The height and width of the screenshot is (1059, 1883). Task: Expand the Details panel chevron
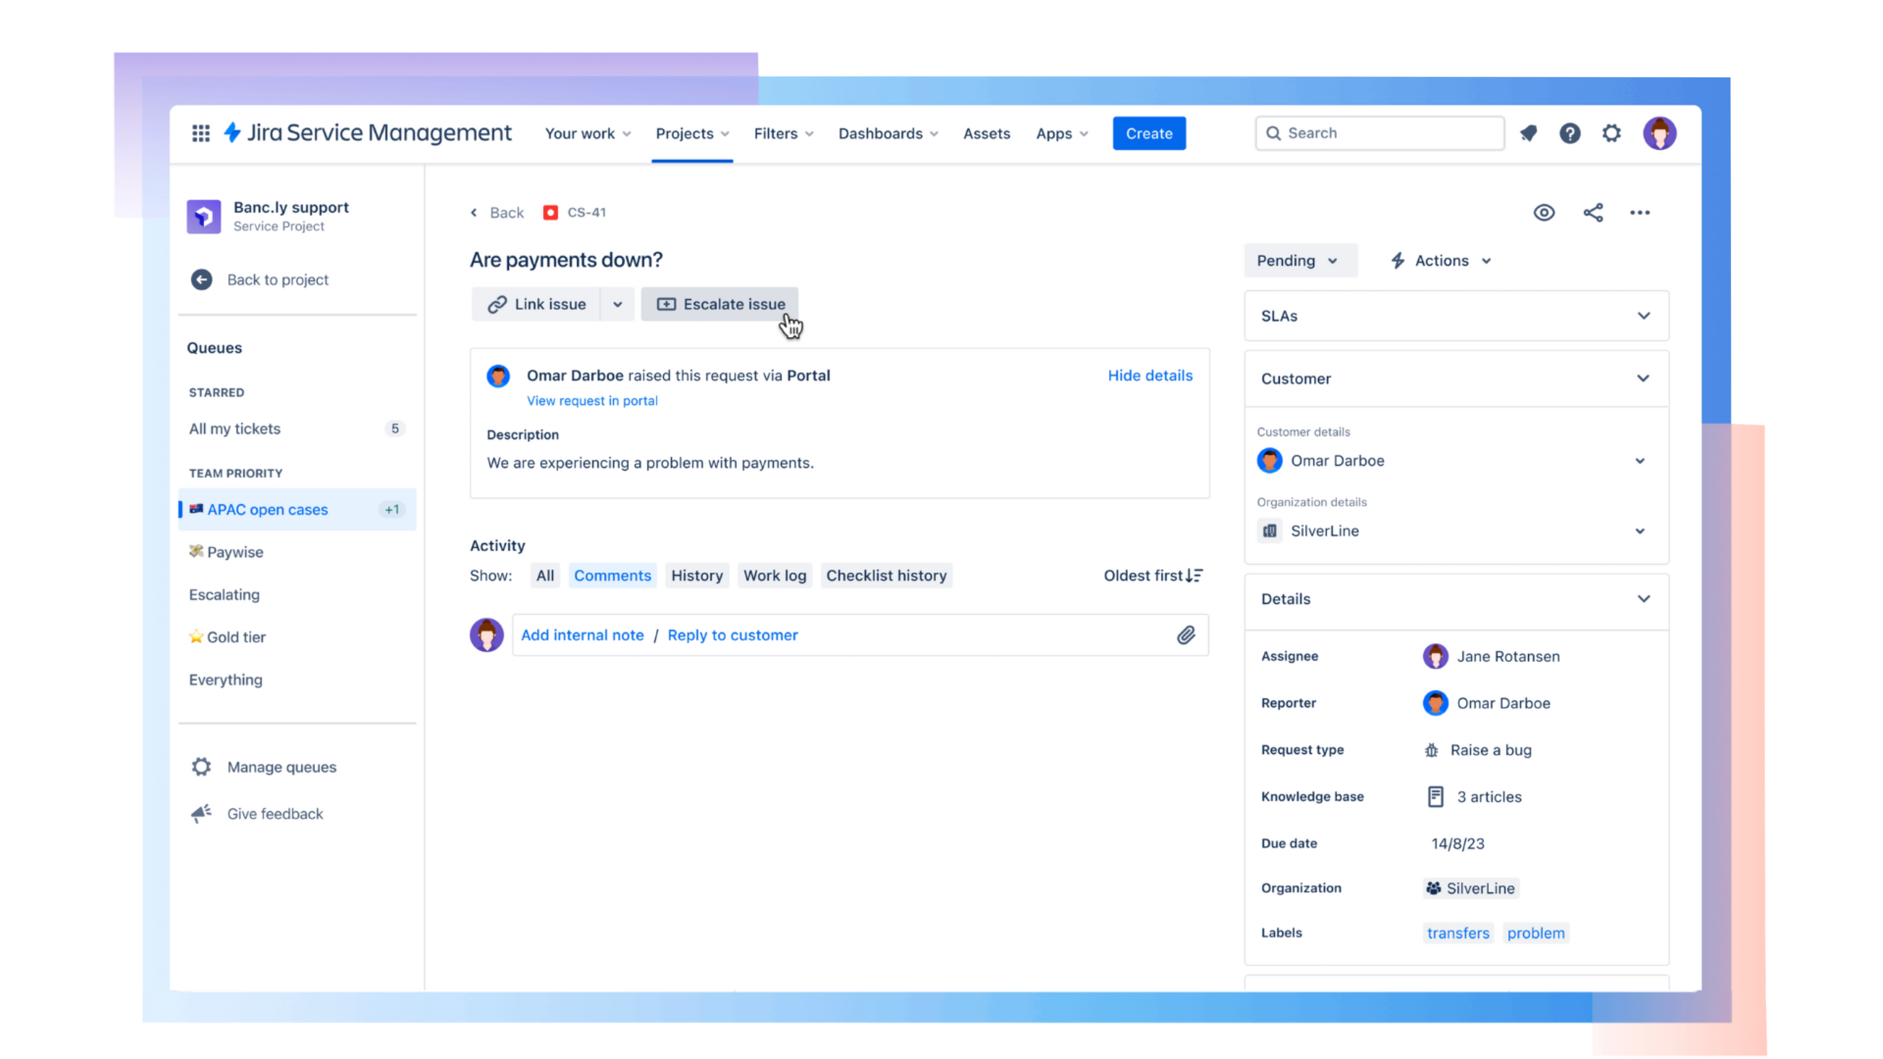click(1642, 598)
